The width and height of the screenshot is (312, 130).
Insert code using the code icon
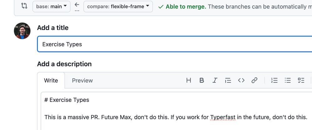[x=241, y=80]
